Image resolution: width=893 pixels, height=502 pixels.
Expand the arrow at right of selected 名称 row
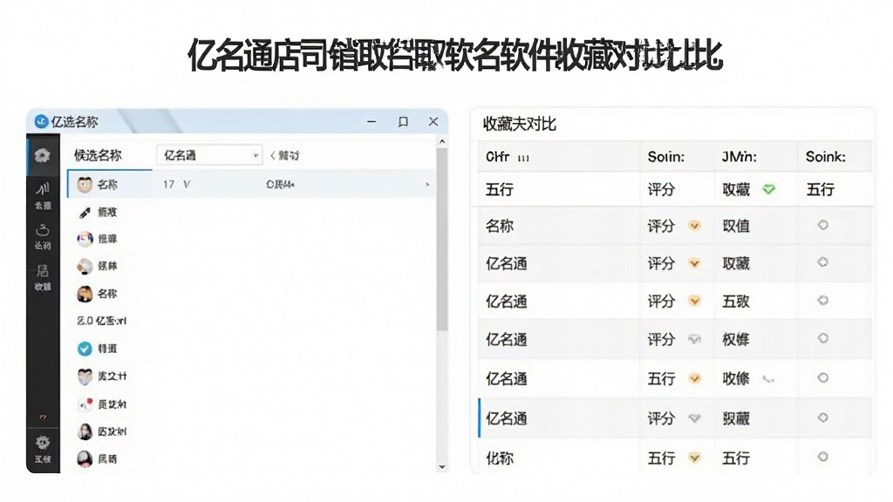427,185
